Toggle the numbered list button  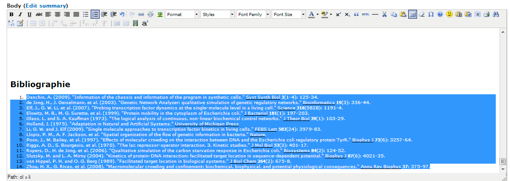[95, 15]
